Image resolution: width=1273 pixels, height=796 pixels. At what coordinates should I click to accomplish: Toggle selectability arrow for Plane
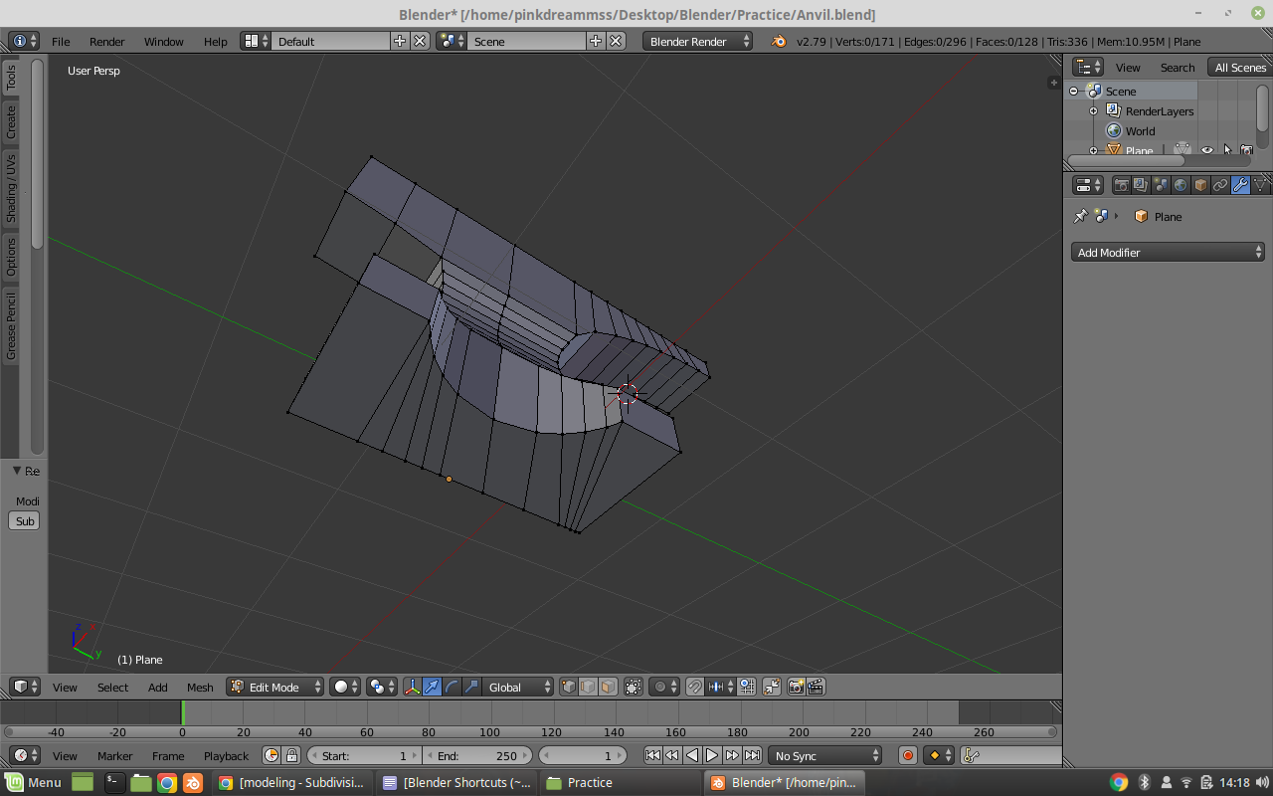[1227, 150]
